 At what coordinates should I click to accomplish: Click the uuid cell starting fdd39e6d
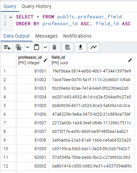(92, 88)
